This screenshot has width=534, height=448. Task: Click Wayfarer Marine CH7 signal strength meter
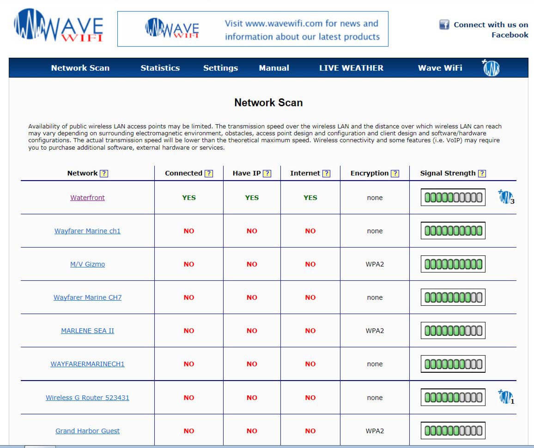point(453,297)
